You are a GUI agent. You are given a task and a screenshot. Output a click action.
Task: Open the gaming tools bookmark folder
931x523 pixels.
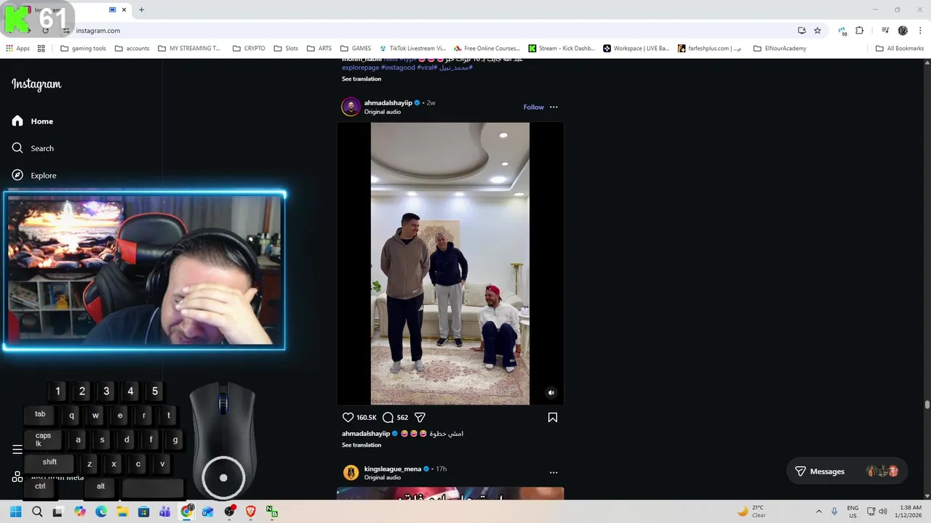(x=84, y=49)
